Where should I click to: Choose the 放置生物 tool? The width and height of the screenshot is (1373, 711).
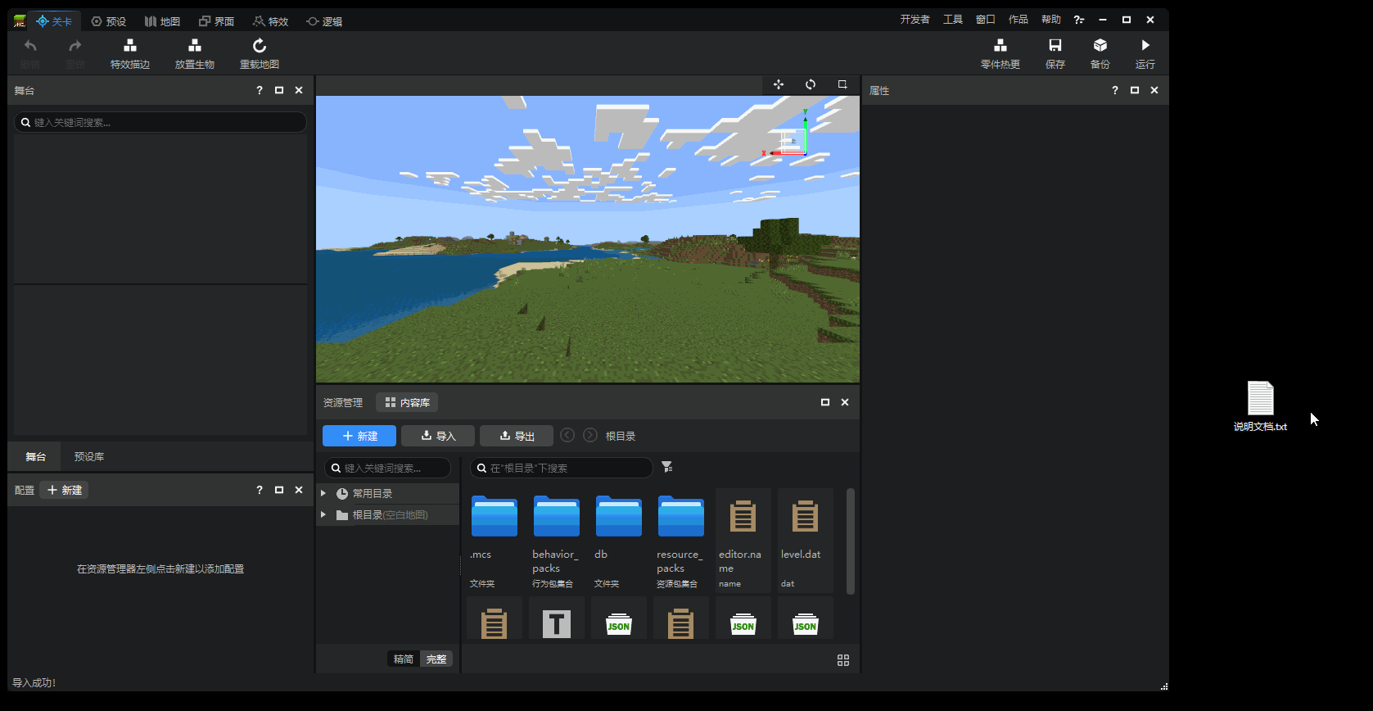pos(195,53)
